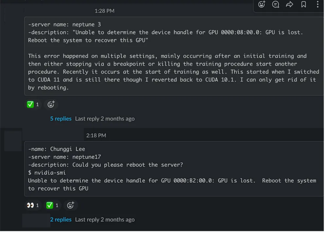Viewport: 325px width, 232px height.
Task: Forward message with the share arrow icon
Action: [290, 4]
